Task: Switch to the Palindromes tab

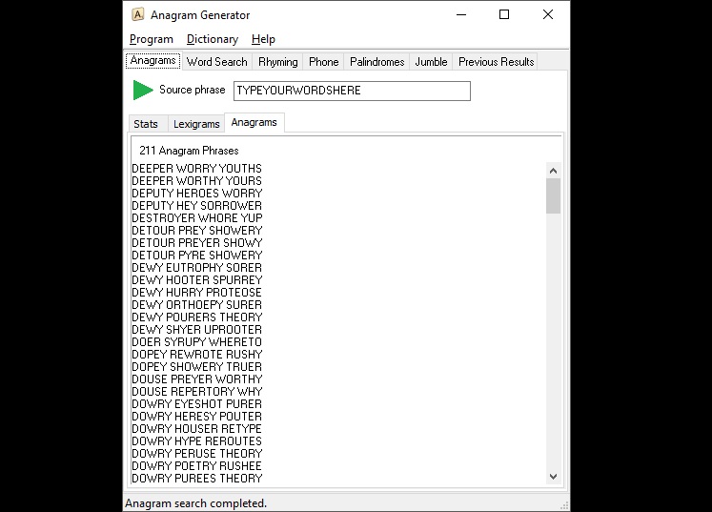Action: click(376, 62)
